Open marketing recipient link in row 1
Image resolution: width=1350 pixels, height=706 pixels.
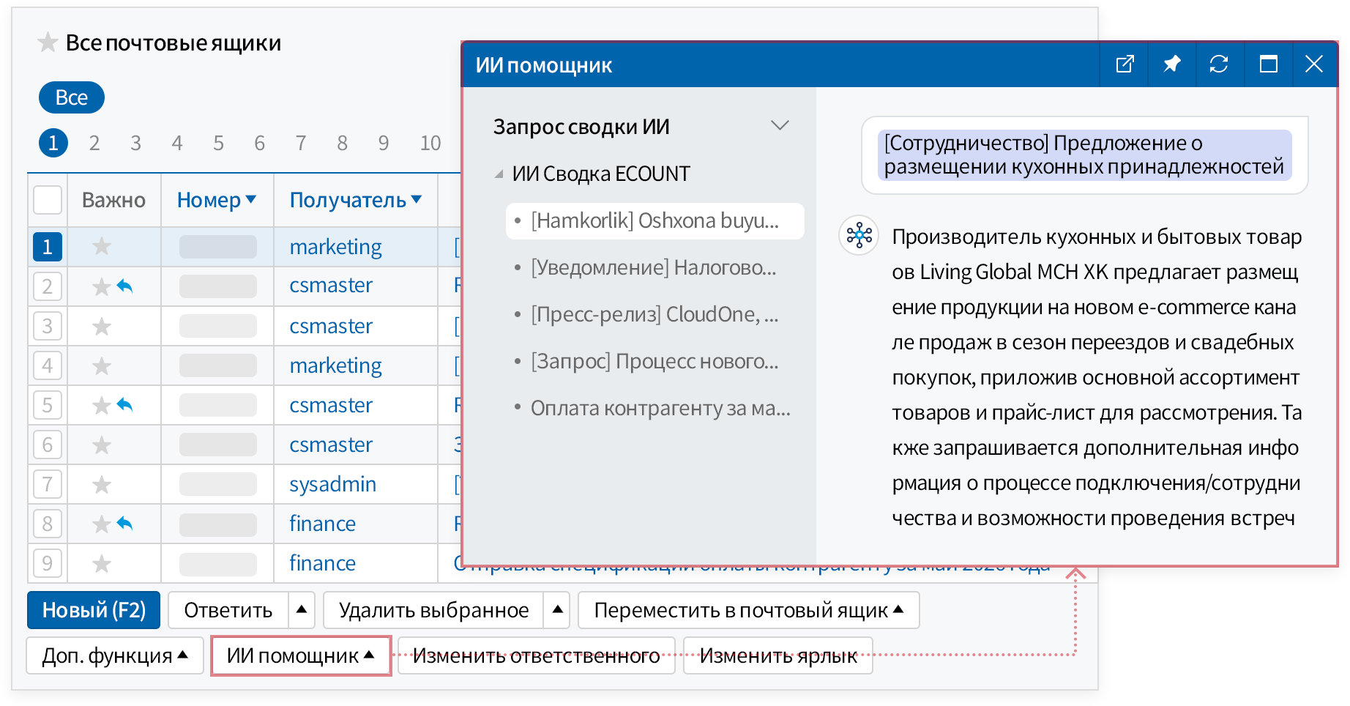click(336, 247)
